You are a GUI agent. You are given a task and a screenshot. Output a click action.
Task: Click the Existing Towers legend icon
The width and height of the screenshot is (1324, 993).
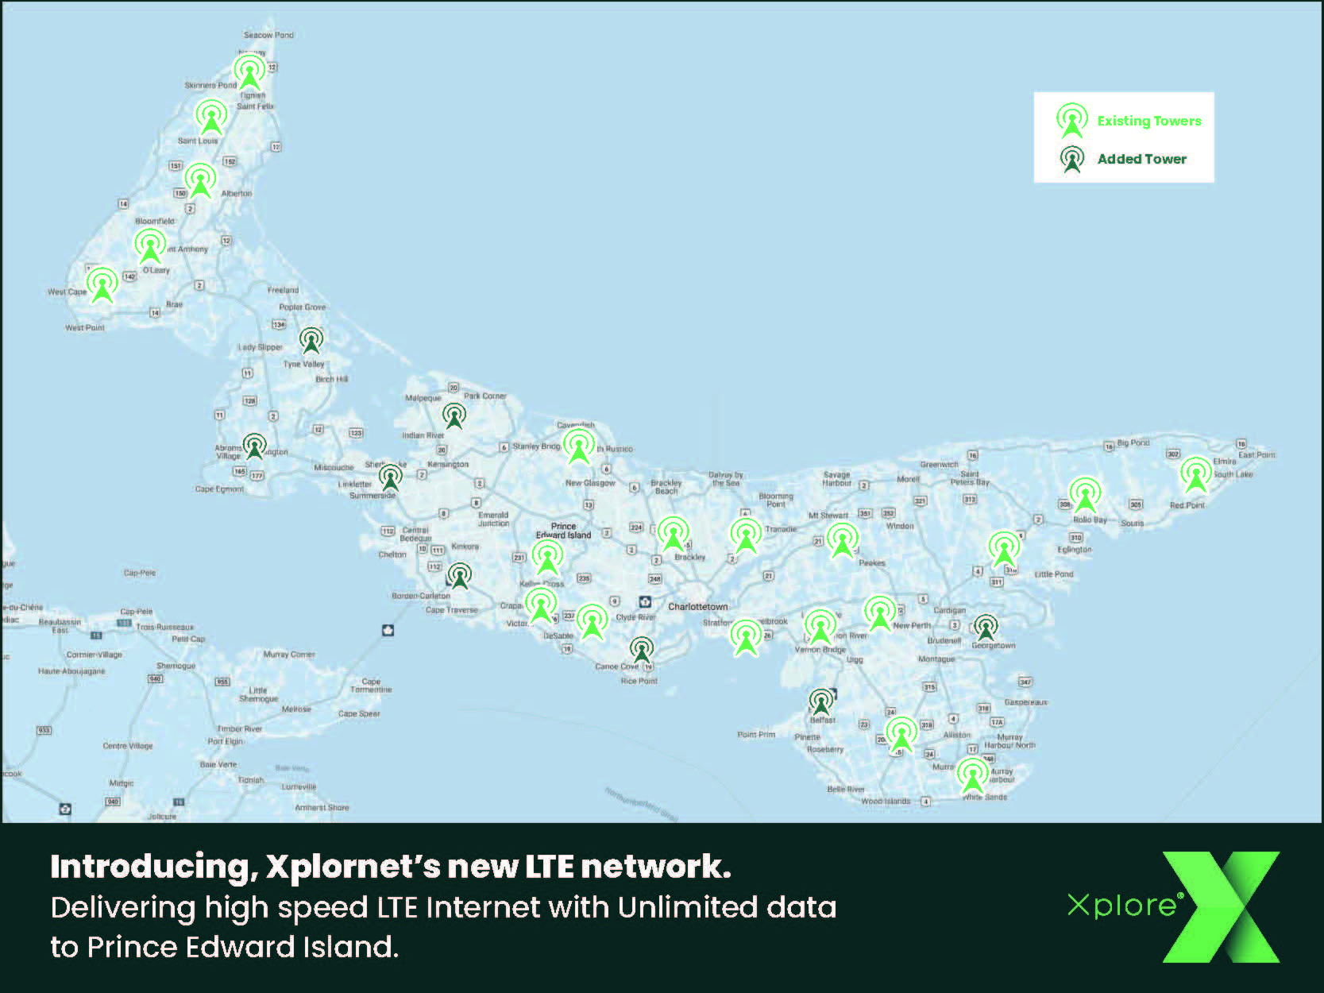[1071, 121]
